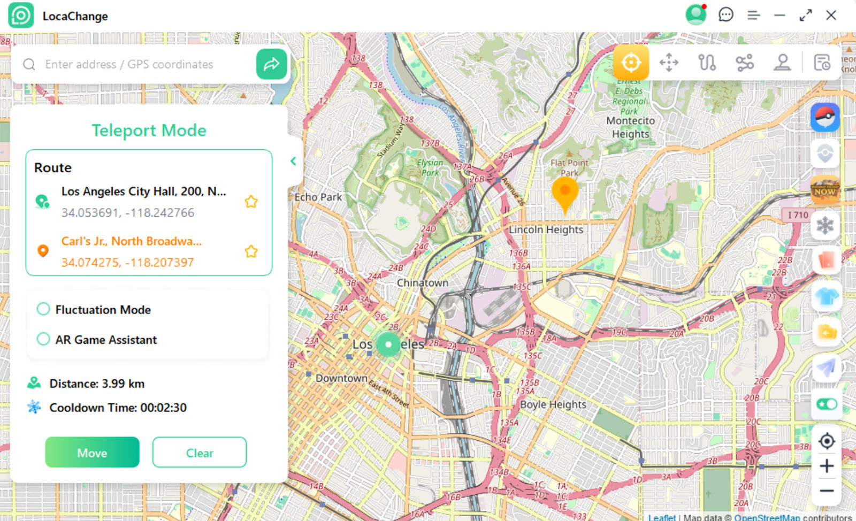Open the blue T-shirt icon

pyautogui.click(x=826, y=296)
